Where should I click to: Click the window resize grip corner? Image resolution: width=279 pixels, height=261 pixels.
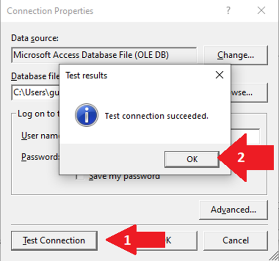point(274,256)
